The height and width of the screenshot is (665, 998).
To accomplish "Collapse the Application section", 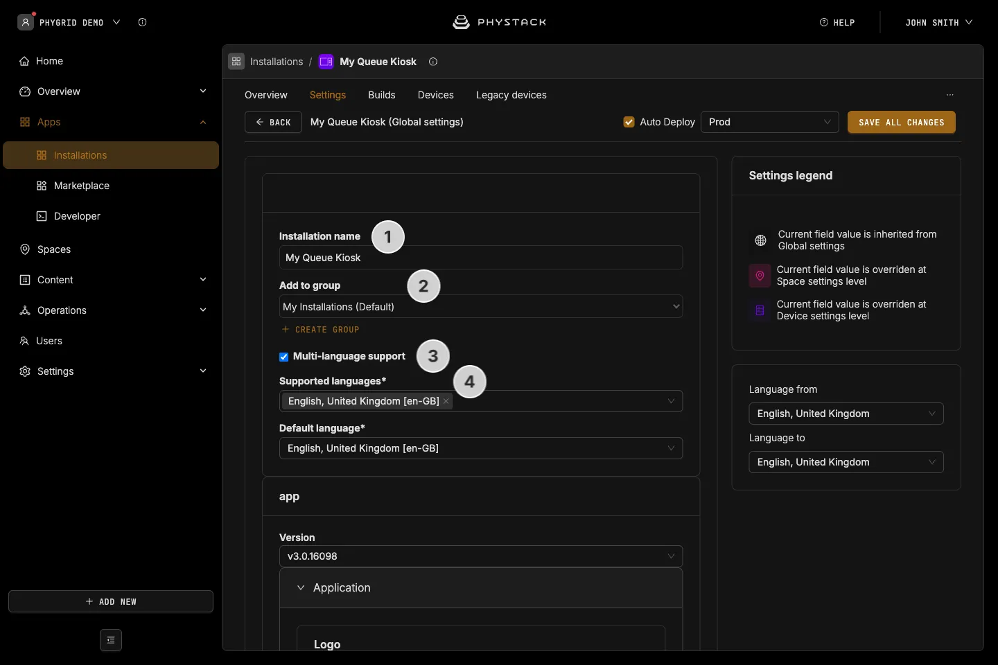I will click(x=301, y=587).
